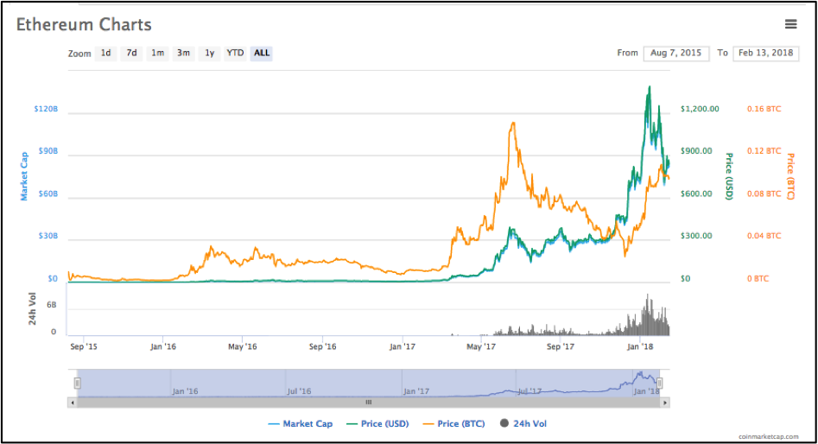
Task: Click the navigator left range handle
Action: (77, 383)
